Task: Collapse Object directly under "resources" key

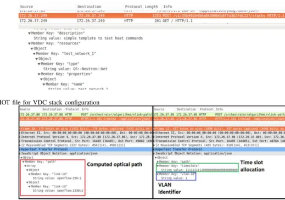Action: (x=32, y=49)
